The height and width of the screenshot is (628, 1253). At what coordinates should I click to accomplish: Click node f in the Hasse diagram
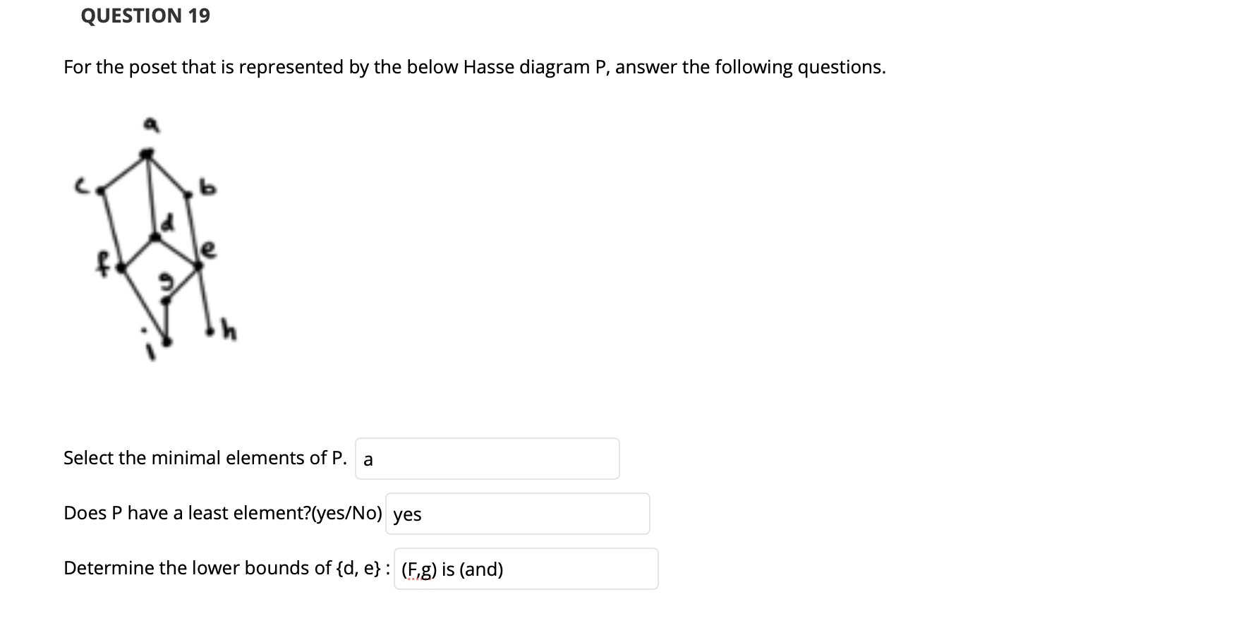pos(121,268)
